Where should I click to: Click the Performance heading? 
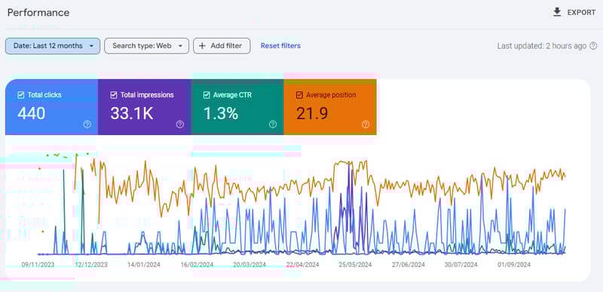38,13
